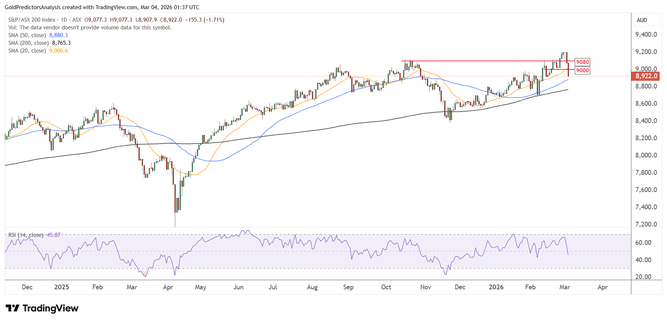667x322 pixels.
Task: Click the SMA 200 value 8,765.3
Action: point(61,43)
